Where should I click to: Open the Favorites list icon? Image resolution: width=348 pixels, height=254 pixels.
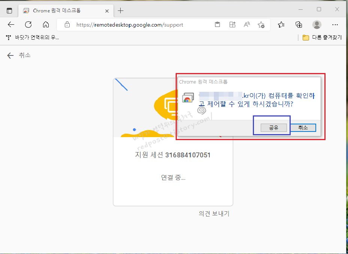click(x=281, y=25)
